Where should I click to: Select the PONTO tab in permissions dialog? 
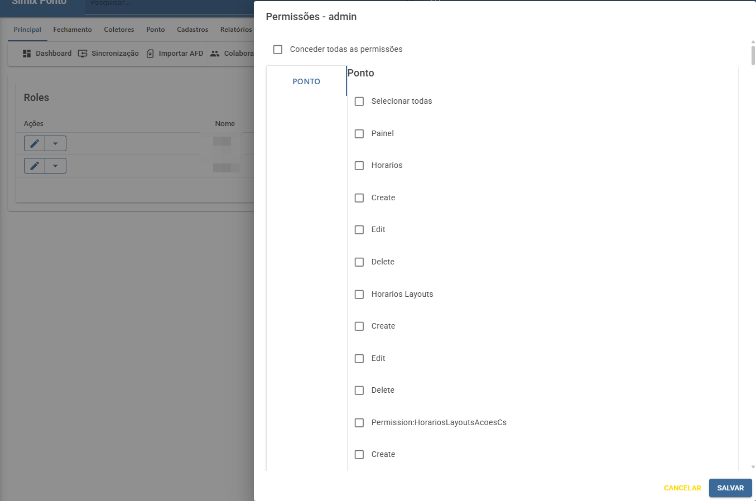pyautogui.click(x=306, y=81)
